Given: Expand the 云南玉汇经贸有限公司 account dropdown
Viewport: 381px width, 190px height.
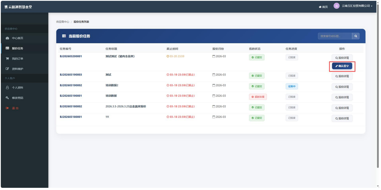Looking at the screenshot, I should pyautogui.click(x=357, y=6).
